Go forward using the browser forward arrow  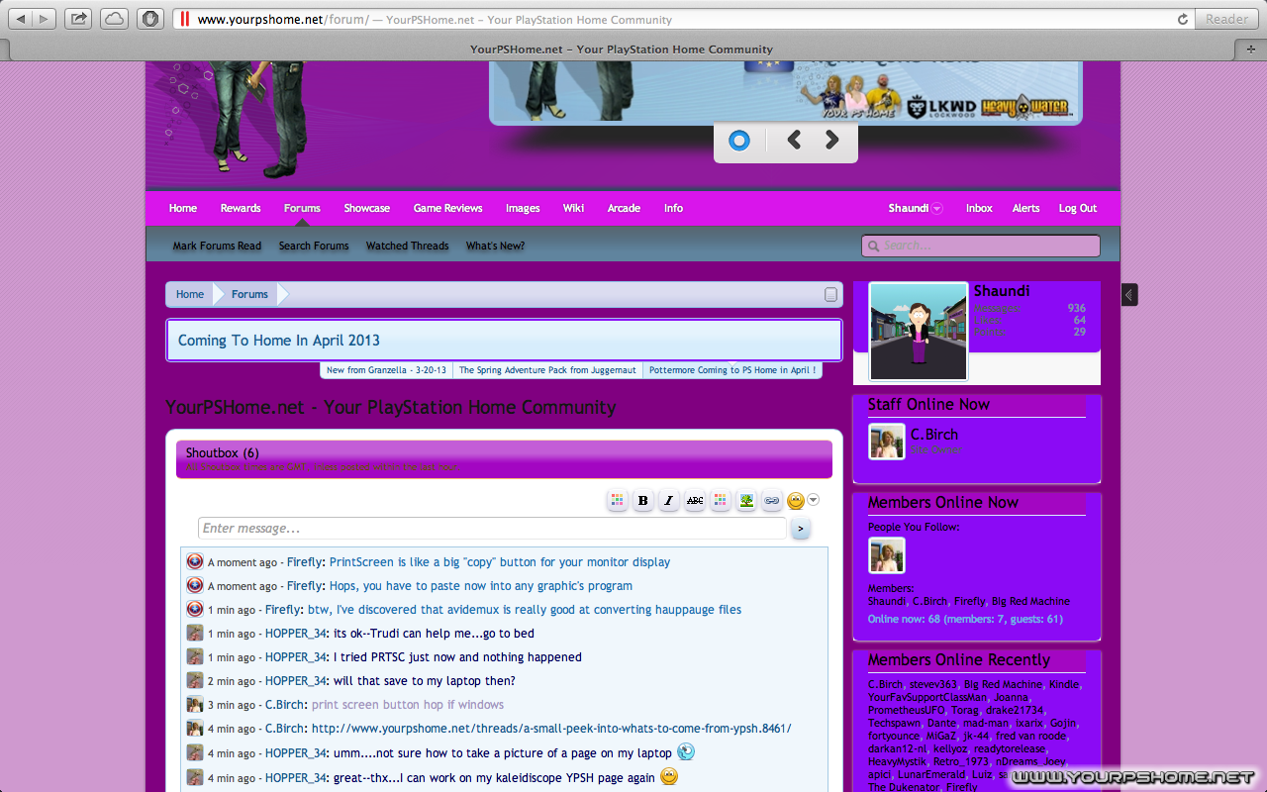coord(46,19)
